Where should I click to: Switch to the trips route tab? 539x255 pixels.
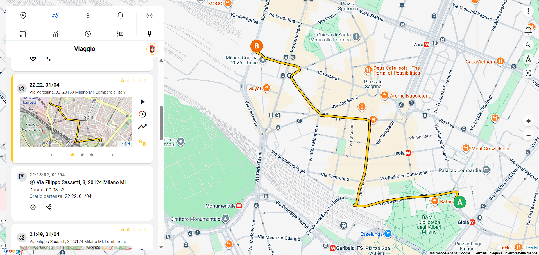55,15
